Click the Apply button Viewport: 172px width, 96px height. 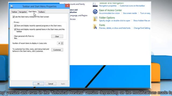(x=63, y=84)
